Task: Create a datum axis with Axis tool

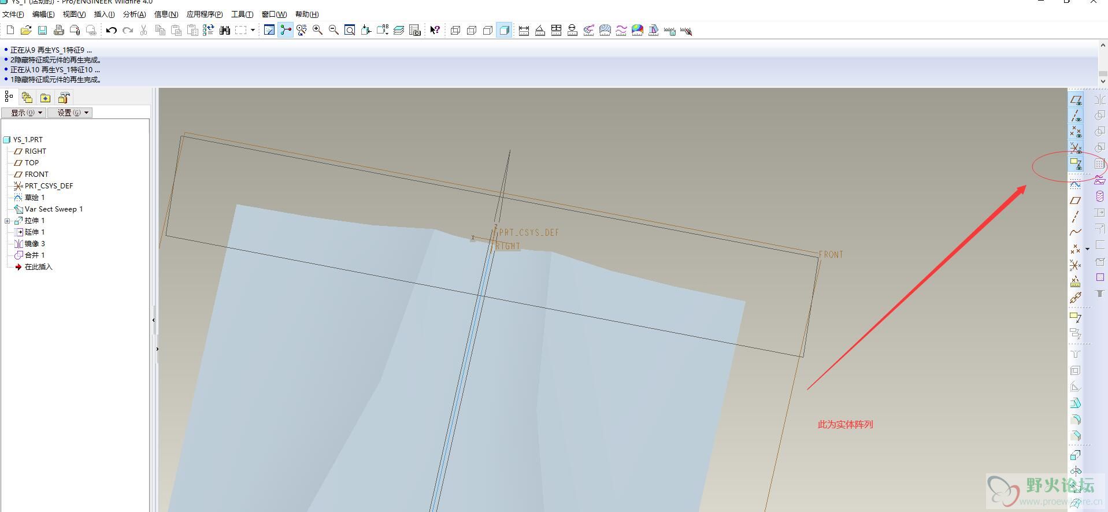Action: (1076, 217)
